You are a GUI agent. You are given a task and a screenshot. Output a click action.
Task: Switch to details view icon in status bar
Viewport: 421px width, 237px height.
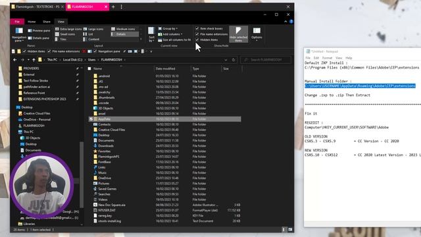(284, 230)
